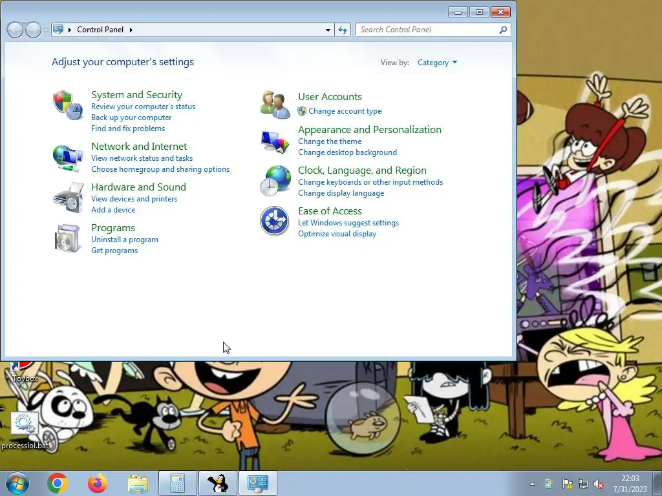Expand the arrow before Control Panel breadcrumb
This screenshot has height=496, width=662.
70,30
